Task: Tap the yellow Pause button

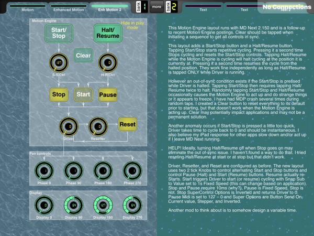Action: click(108, 94)
